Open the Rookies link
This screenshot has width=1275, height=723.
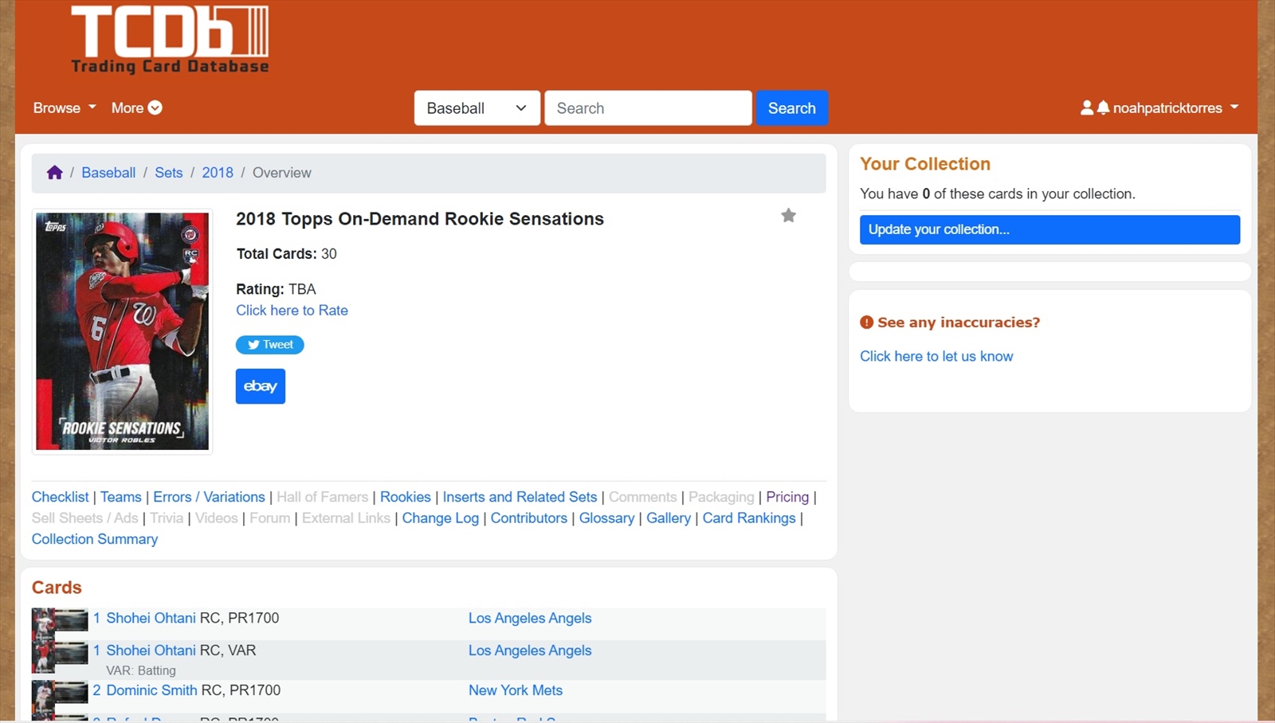[x=405, y=497]
